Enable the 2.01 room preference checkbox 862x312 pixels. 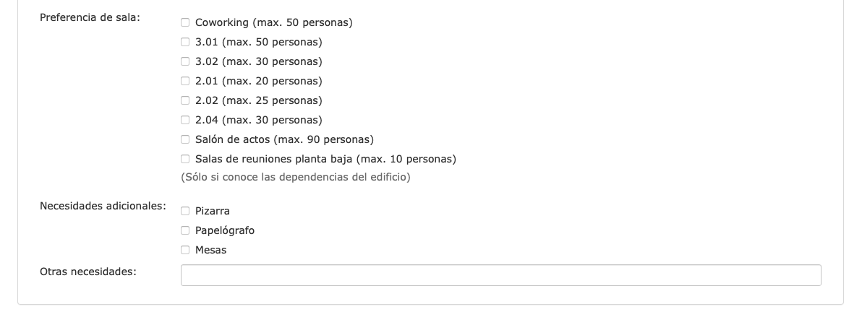tap(185, 81)
